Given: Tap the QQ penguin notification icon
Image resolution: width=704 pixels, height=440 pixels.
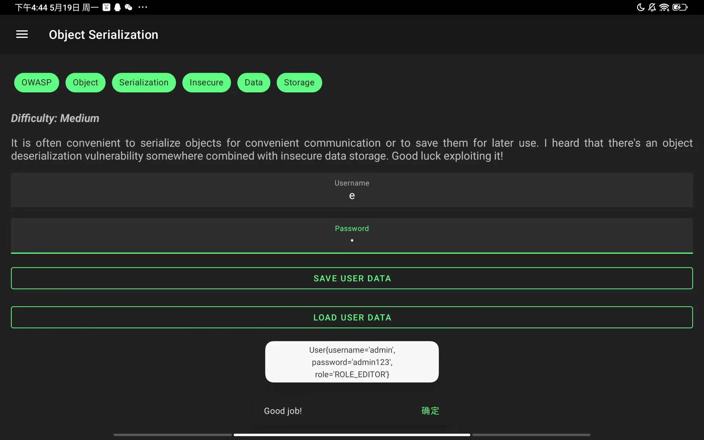Looking at the screenshot, I should point(117,7).
